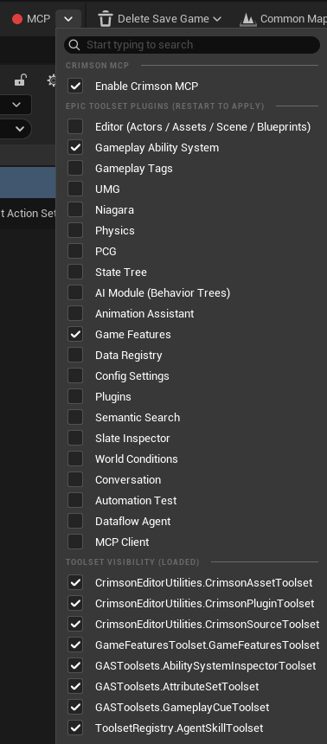327x744 pixels.
Task: Check the Config Settings checkbox
Action: click(x=75, y=375)
